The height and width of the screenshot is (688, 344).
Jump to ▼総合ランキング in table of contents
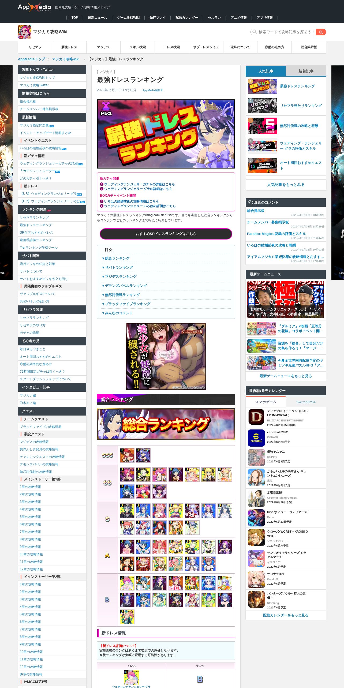[116, 258]
